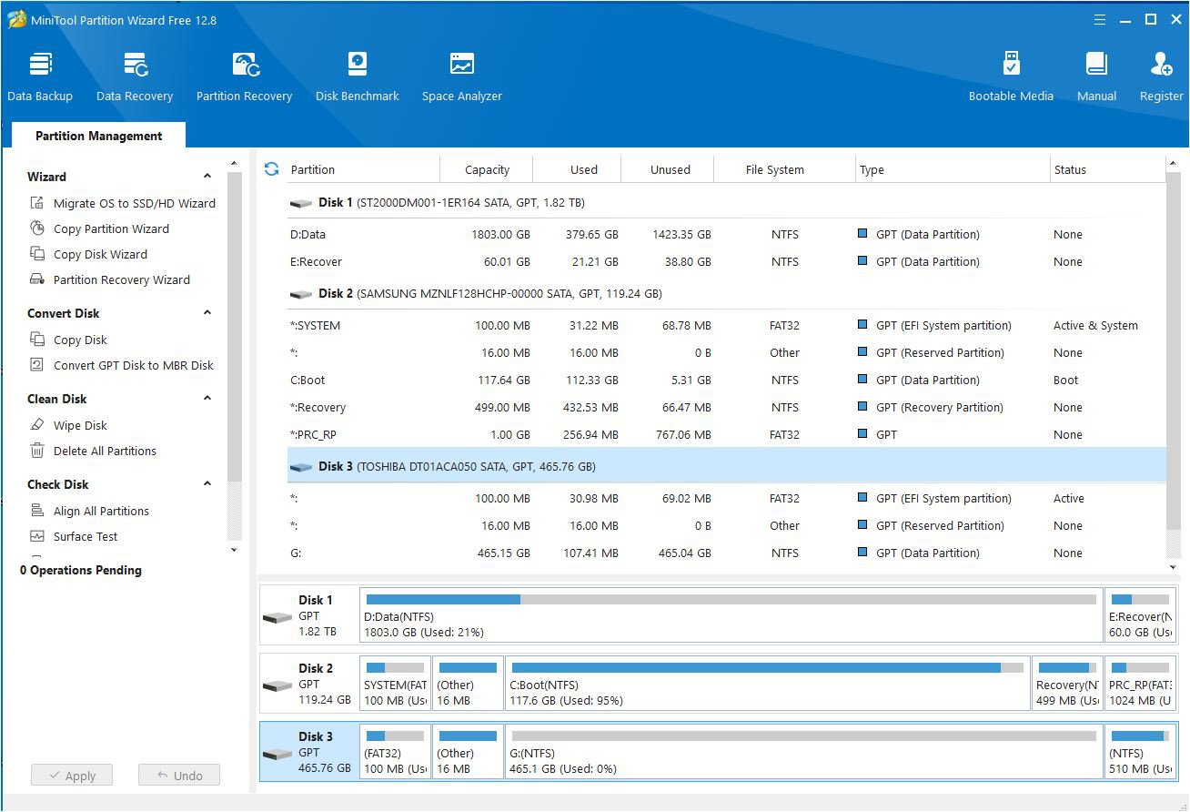
Task: Open Migrate OS to SSD/HD Wizard link
Action: (134, 203)
